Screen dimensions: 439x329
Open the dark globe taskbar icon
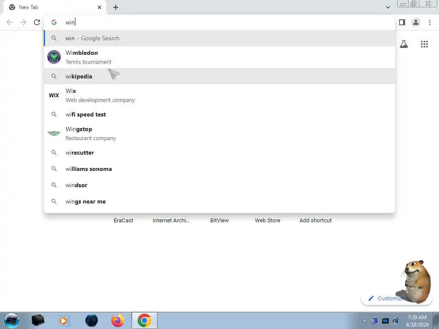[x=92, y=320]
